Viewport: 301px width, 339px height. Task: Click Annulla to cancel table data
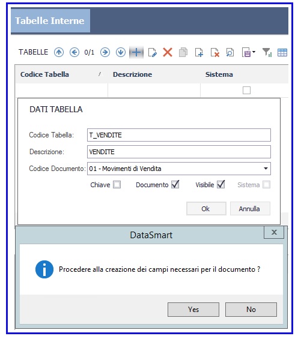click(250, 209)
